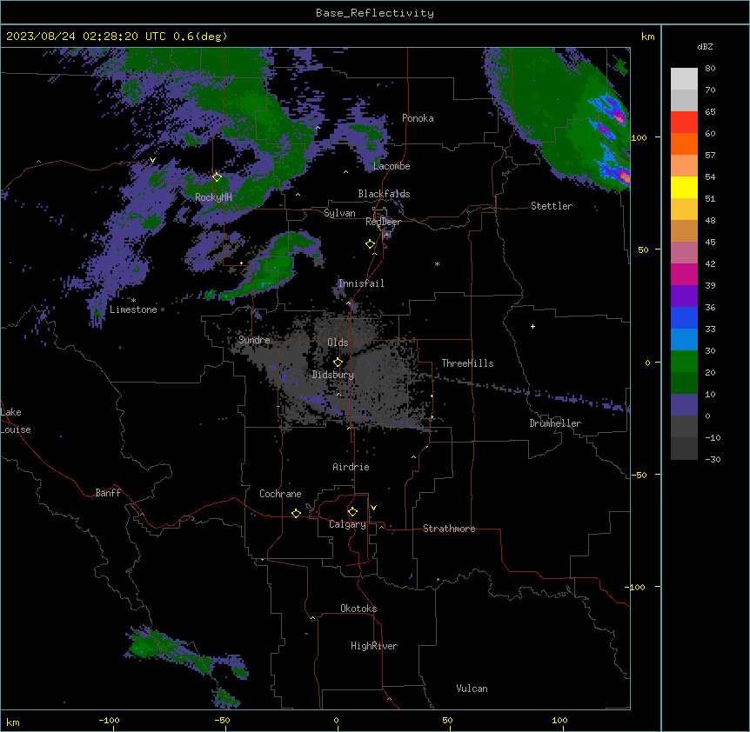Image resolution: width=750 pixels, height=732 pixels.
Task: Click the ThreeHills label
Action: point(467,363)
